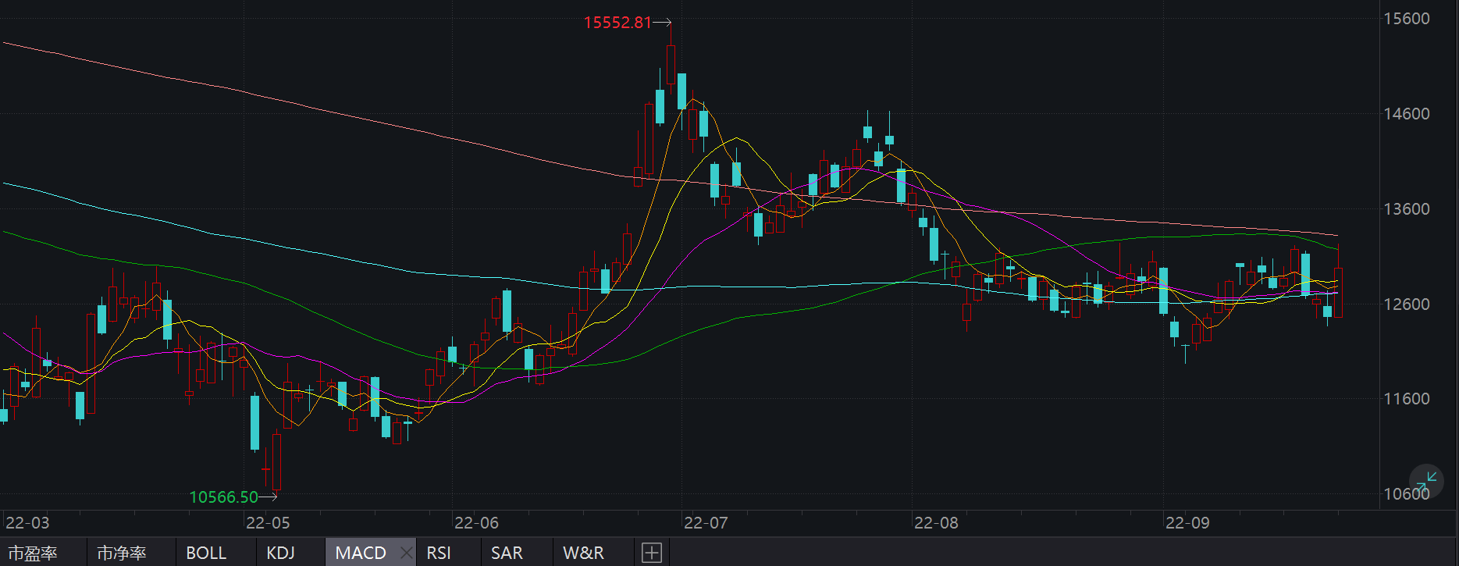Click the 22-08 time axis label
1459x566 pixels.
[x=935, y=523]
